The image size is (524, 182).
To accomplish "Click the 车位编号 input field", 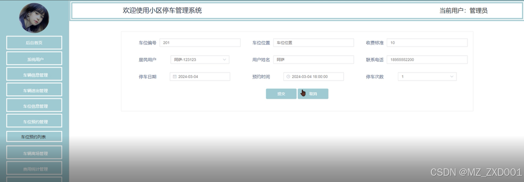I will 200,42.
